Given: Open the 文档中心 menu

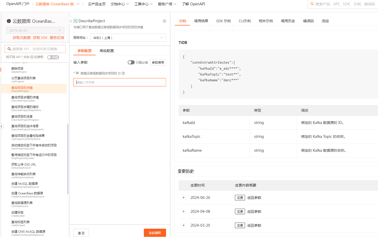Looking at the screenshot, I should [120, 4].
